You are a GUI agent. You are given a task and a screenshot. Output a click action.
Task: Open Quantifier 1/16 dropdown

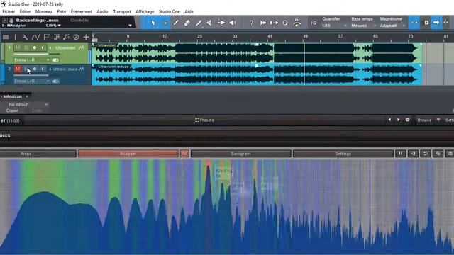(334, 25)
